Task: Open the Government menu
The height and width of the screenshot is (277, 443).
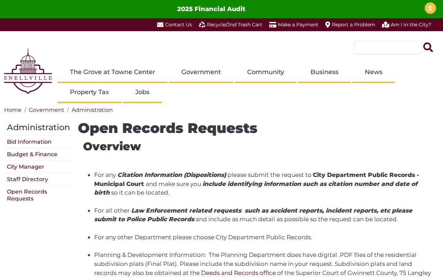Action: tap(201, 72)
